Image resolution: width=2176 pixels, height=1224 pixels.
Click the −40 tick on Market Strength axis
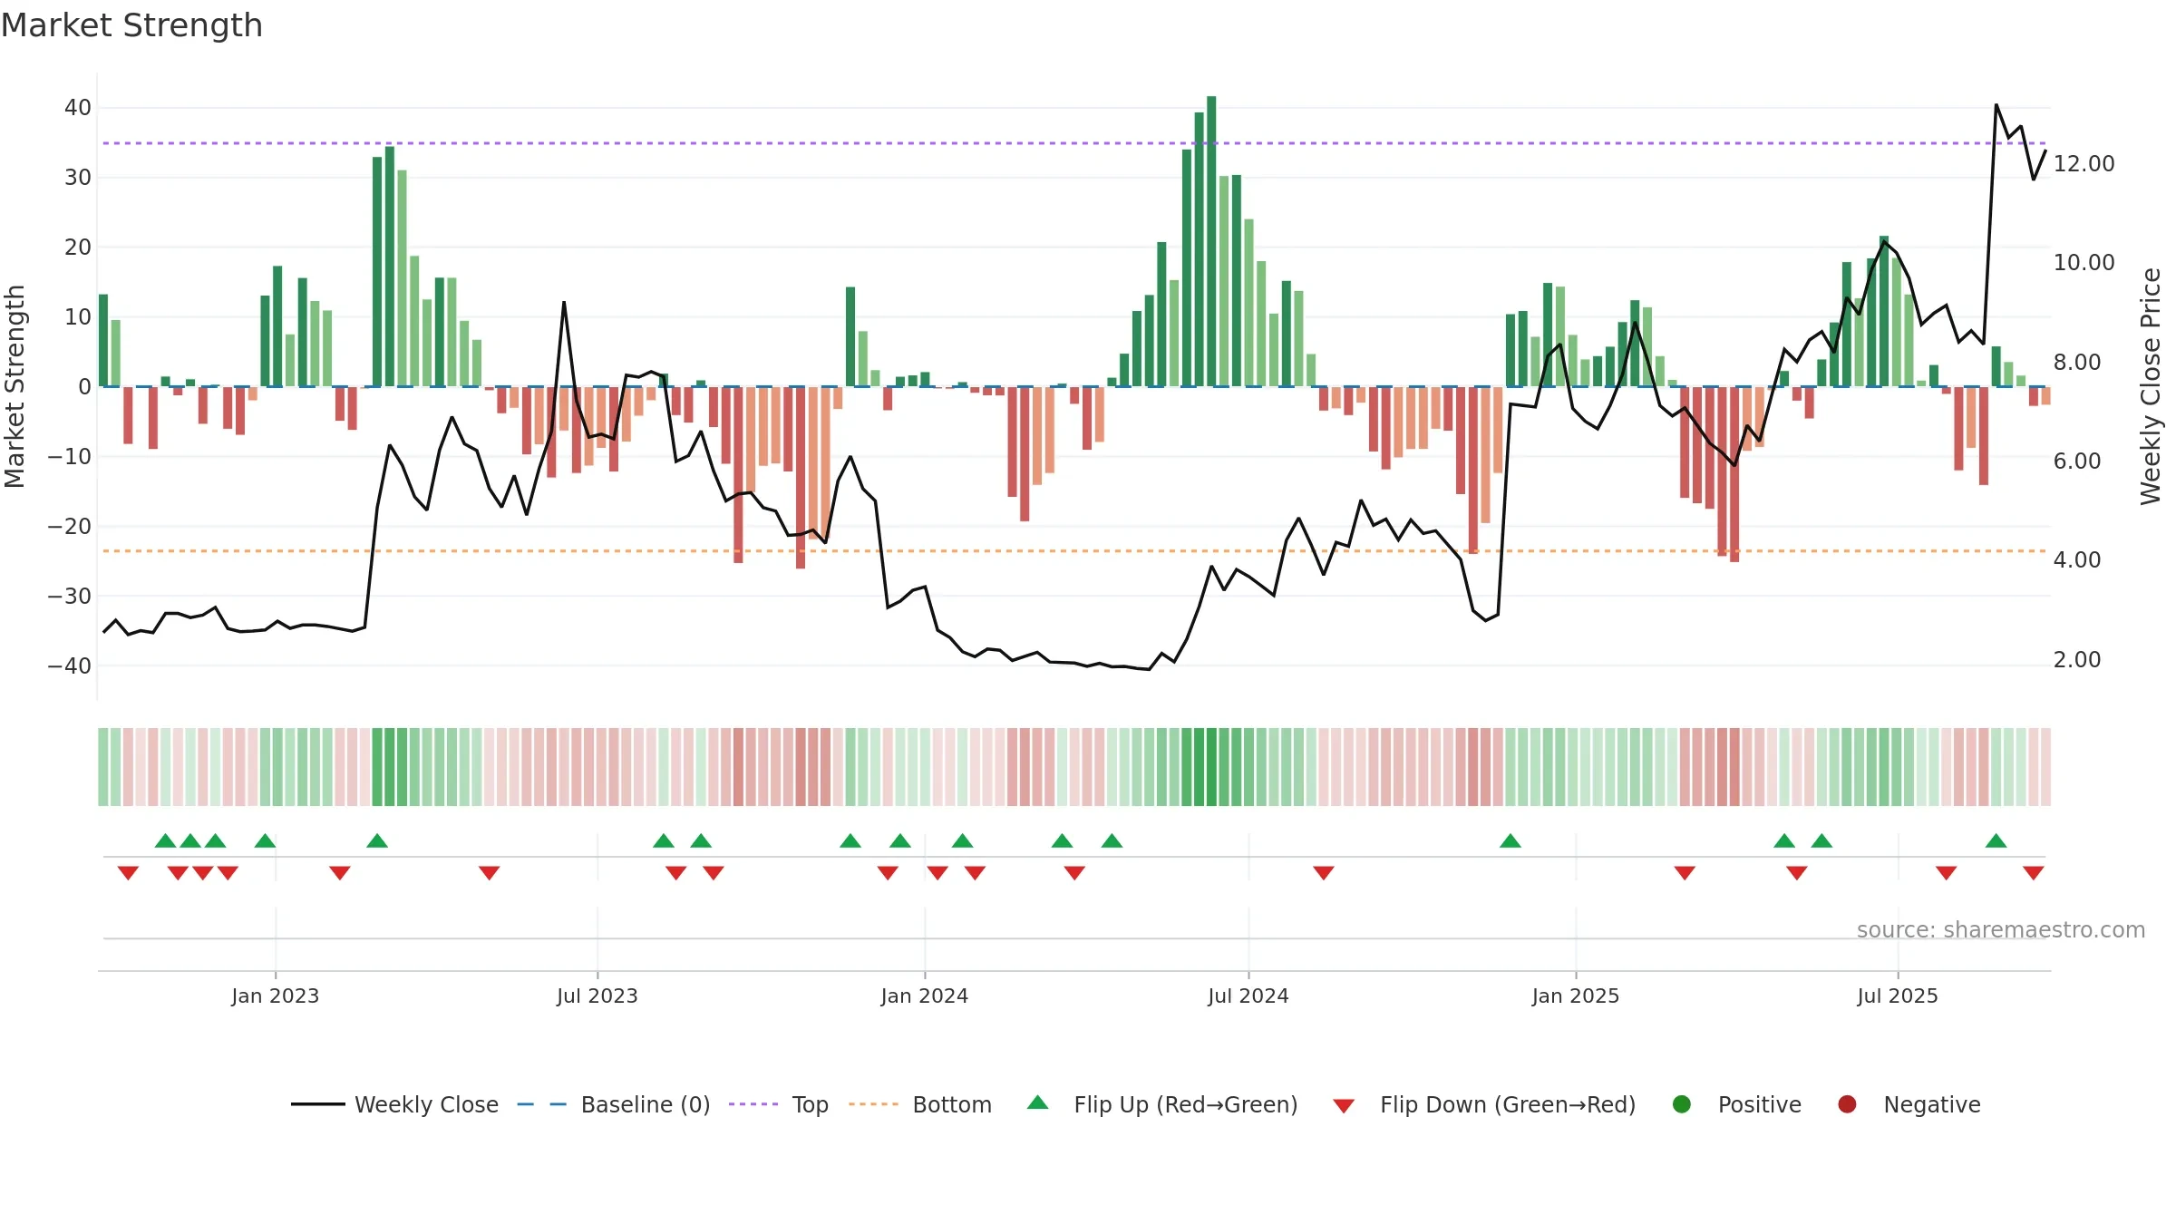tap(70, 665)
